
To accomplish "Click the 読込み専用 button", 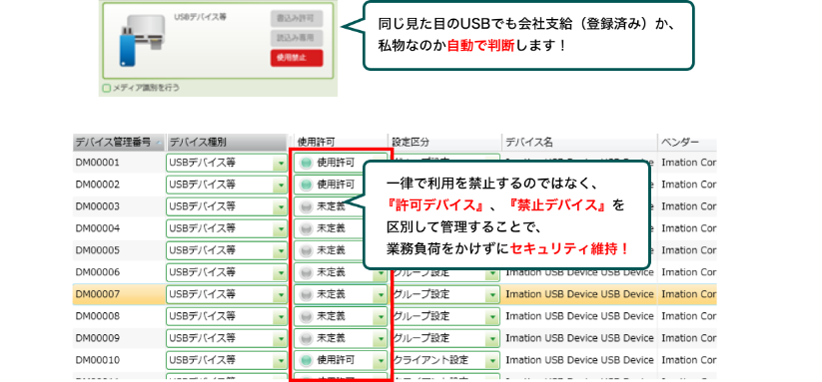I will point(297,38).
